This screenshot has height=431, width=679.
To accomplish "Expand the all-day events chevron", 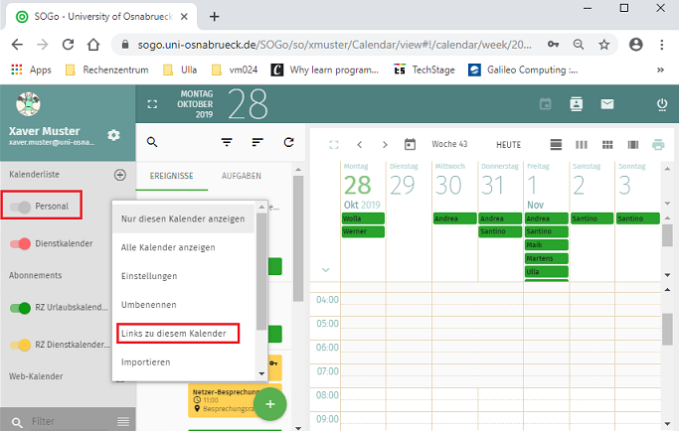I will coord(325,269).
